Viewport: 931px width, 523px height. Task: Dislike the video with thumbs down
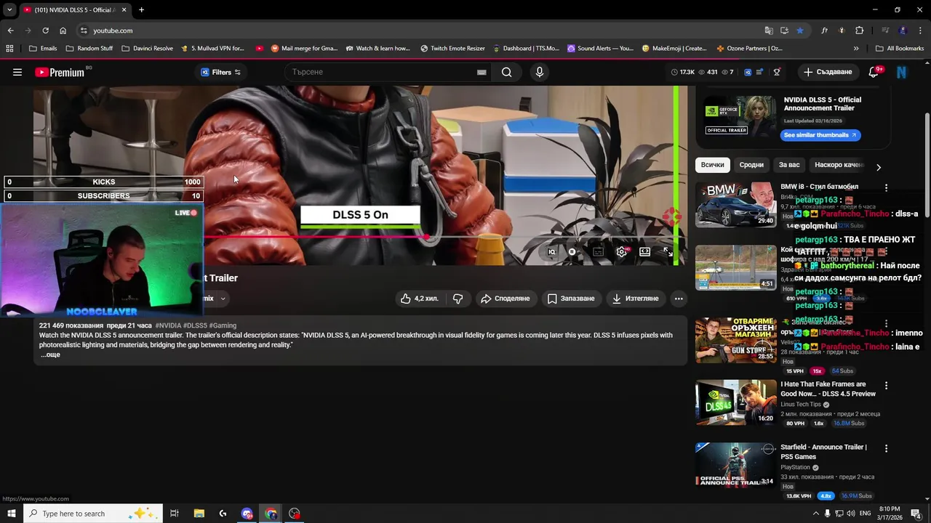coord(457,299)
